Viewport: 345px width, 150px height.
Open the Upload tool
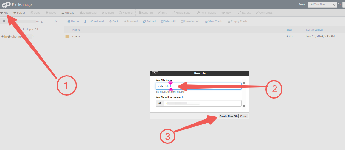[68, 13]
